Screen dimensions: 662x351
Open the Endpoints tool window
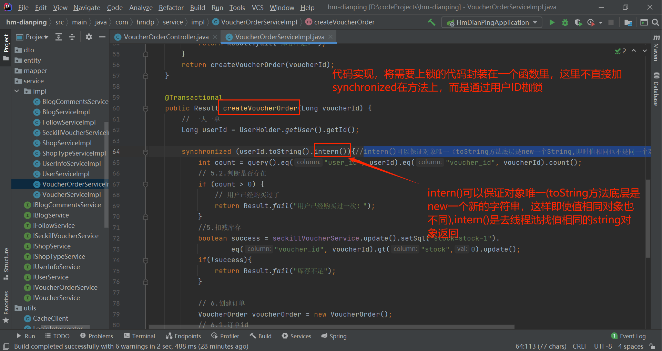click(183, 336)
